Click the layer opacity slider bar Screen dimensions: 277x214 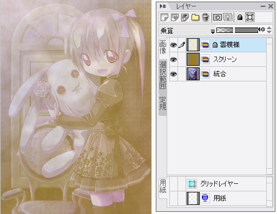pos(237,30)
